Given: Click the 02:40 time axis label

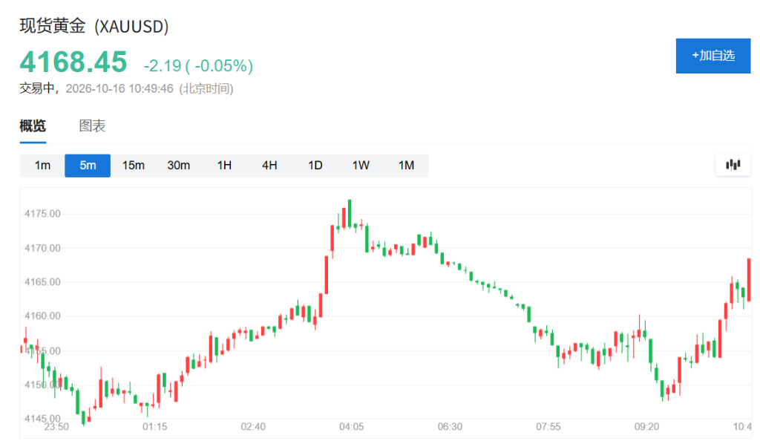Looking at the screenshot, I should click(253, 426).
